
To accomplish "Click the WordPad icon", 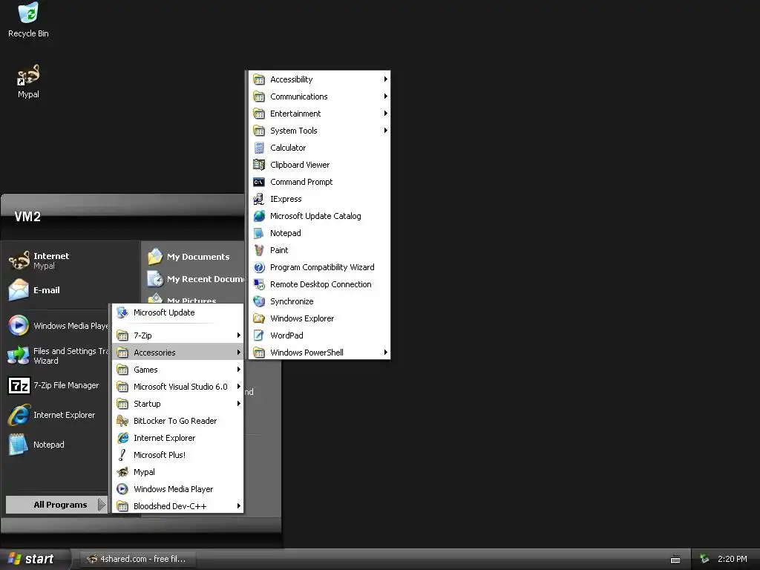I will click(x=259, y=335).
